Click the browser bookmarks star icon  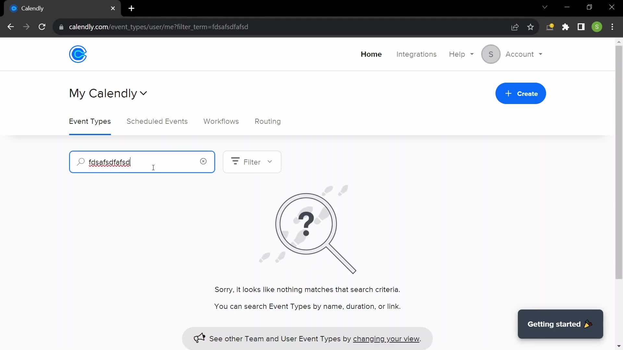[531, 27]
